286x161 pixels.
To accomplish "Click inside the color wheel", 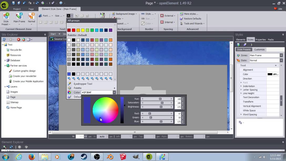I will click(105, 110).
